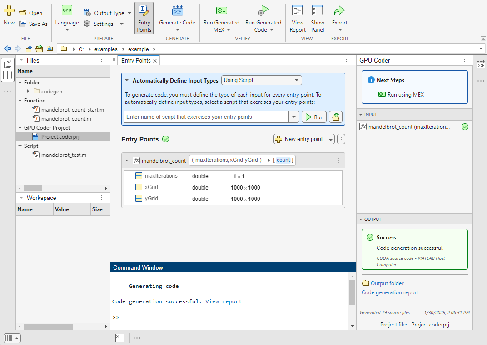Browse for a script file

click(336, 117)
